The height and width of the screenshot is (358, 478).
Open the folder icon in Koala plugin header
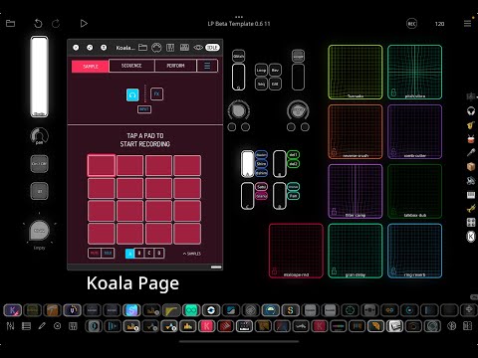click(x=142, y=48)
